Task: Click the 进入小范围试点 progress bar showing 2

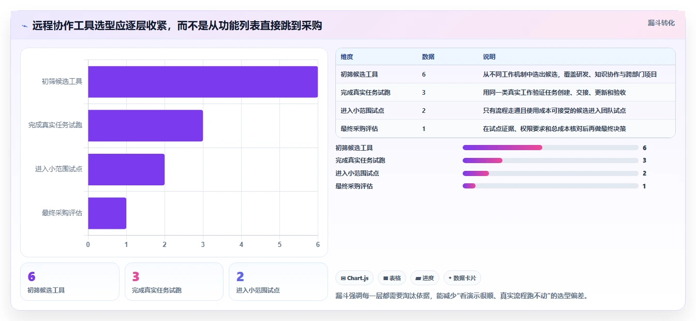Action: [551, 173]
